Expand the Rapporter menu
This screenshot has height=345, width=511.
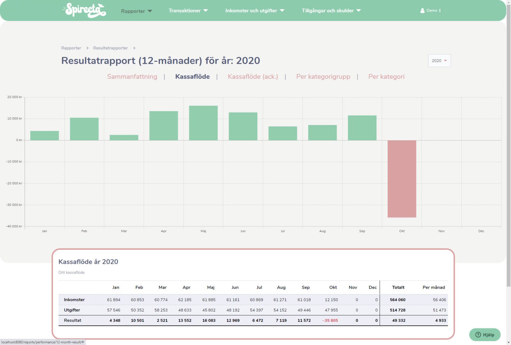(x=136, y=11)
